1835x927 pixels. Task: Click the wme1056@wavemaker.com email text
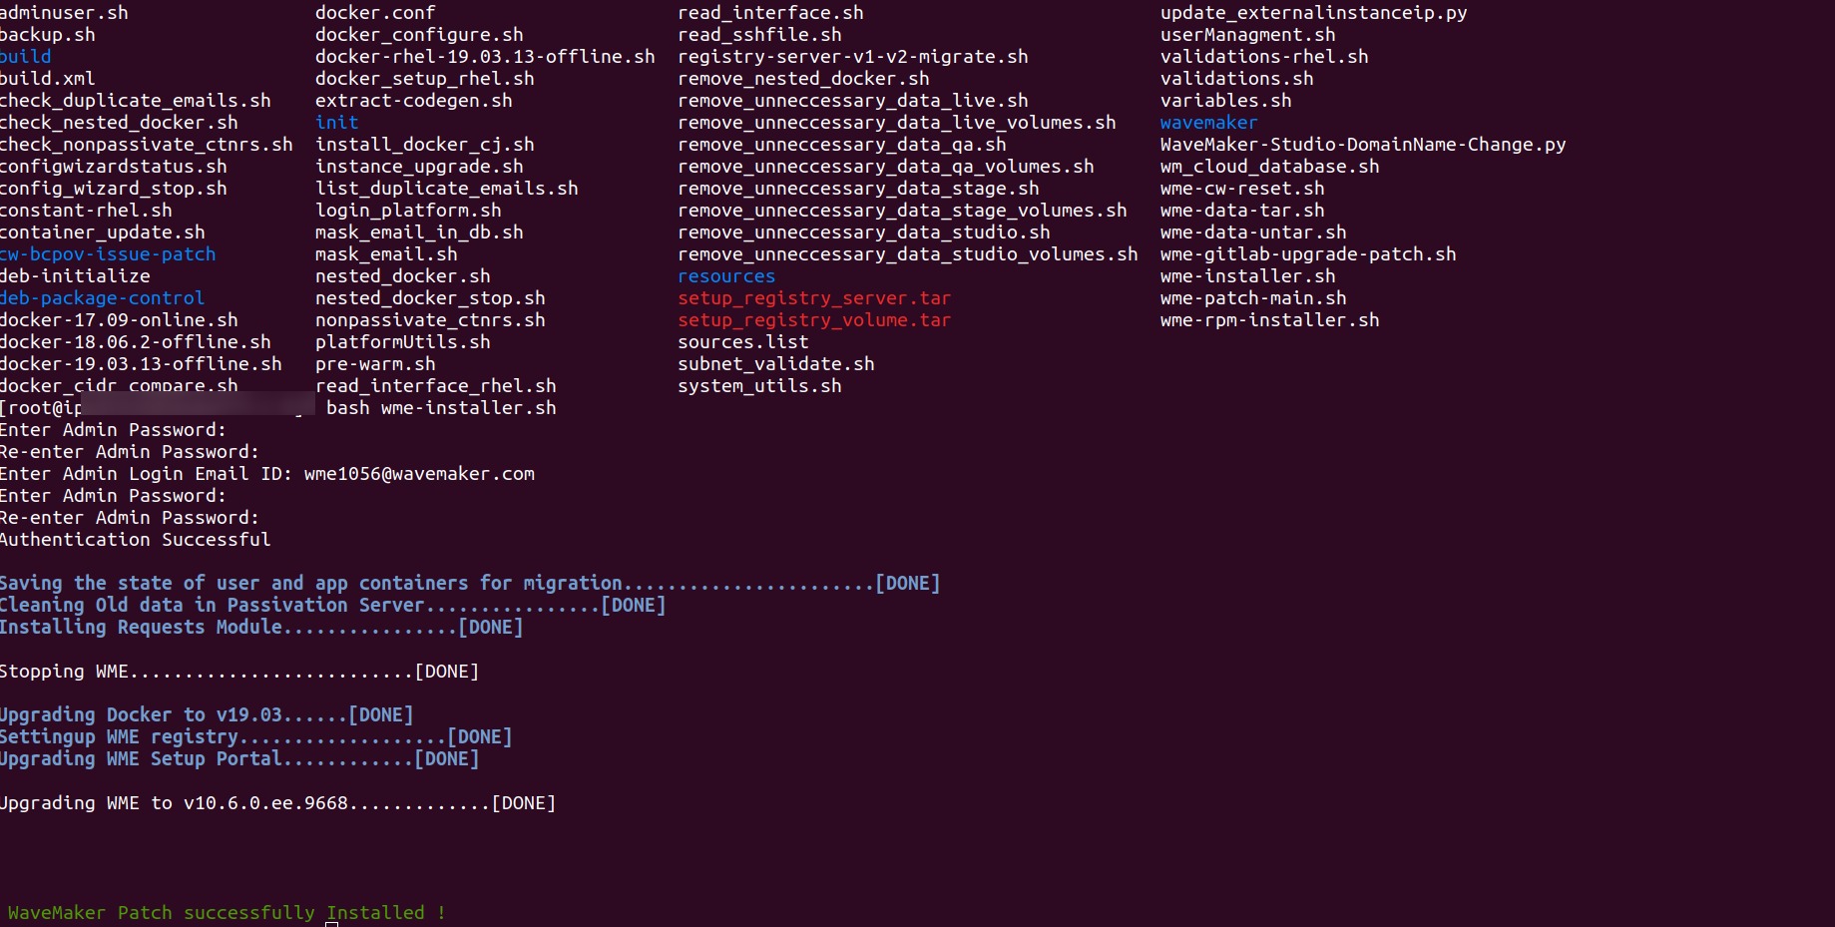(419, 474)
